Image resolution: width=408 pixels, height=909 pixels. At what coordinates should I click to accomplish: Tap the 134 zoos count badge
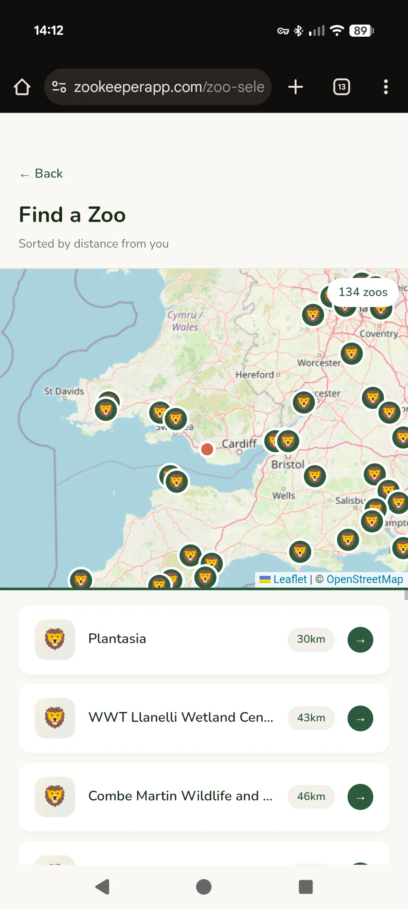click(363, 292)
